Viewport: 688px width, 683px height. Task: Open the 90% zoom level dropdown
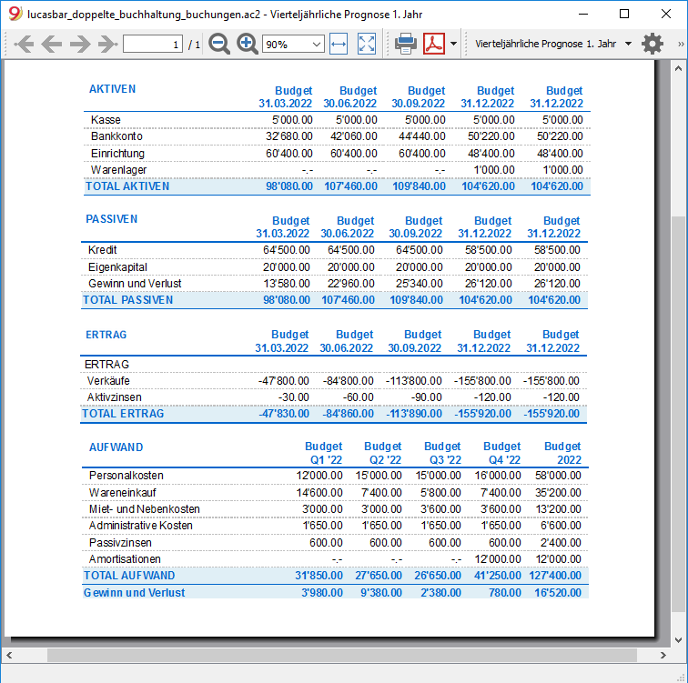coord(293,45)
